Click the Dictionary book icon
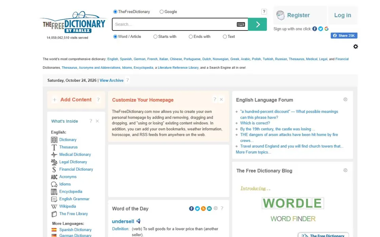Image resolution: width=380 pixels, height=237 pixels. [54, 140]
